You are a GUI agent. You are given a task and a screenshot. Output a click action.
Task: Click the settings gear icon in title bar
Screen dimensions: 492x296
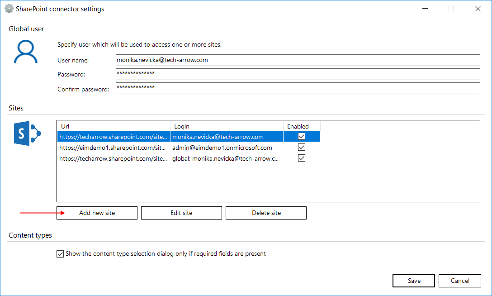coord(9,9)
